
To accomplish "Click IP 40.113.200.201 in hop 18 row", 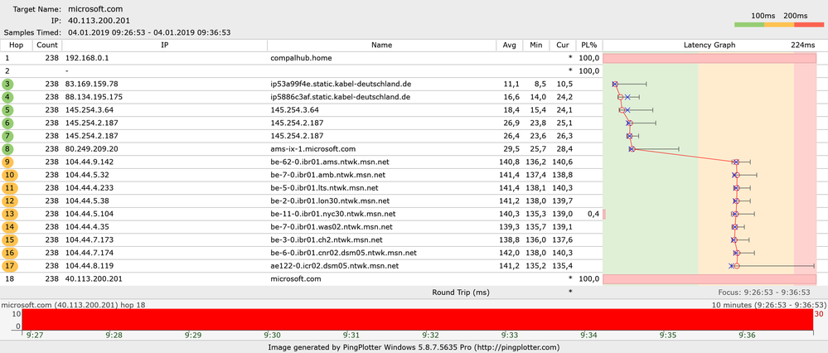I will 94,278.
